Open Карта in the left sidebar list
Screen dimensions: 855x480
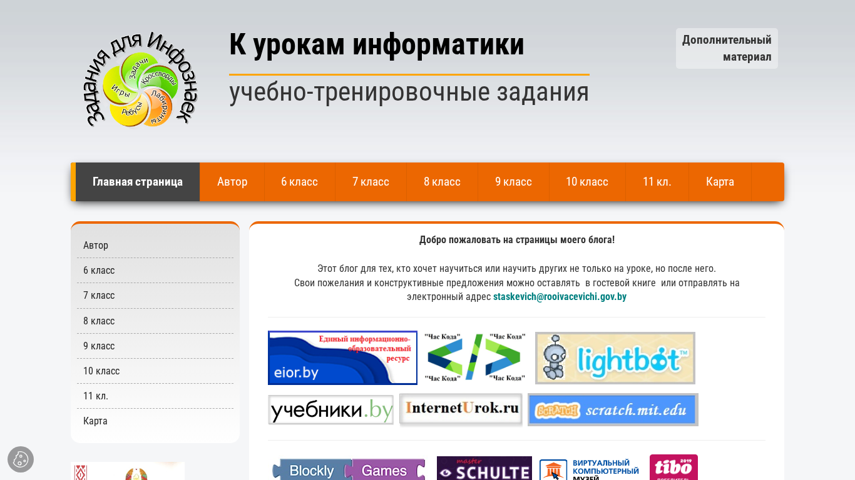coord(155,421)
